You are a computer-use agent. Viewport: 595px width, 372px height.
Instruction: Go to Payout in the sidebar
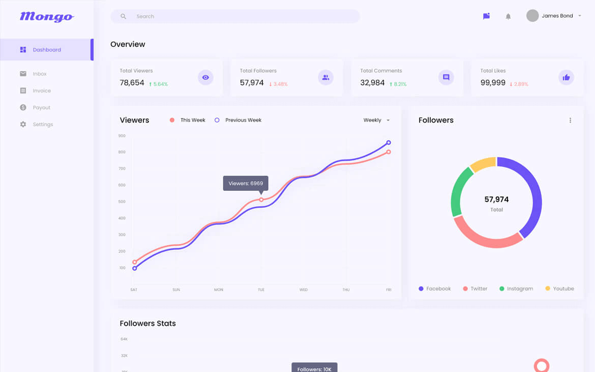point(41,108)
